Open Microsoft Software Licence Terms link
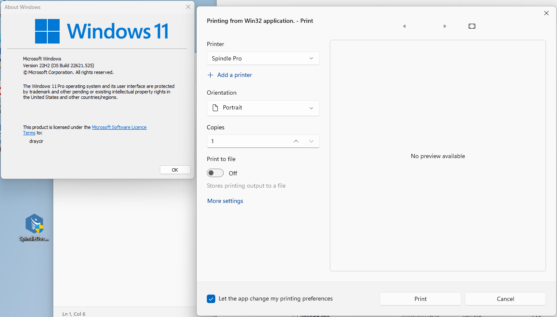 [x=119, y=127]
